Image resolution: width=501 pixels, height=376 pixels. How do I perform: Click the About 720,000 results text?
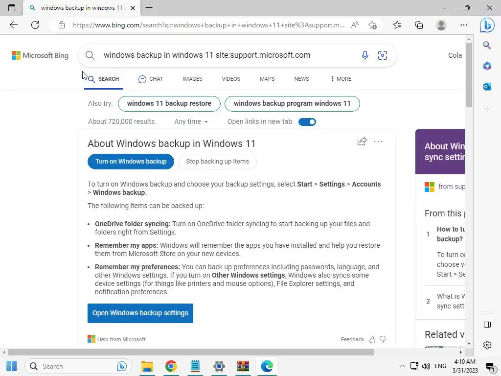pyautogui.click(x=121, y=122)
